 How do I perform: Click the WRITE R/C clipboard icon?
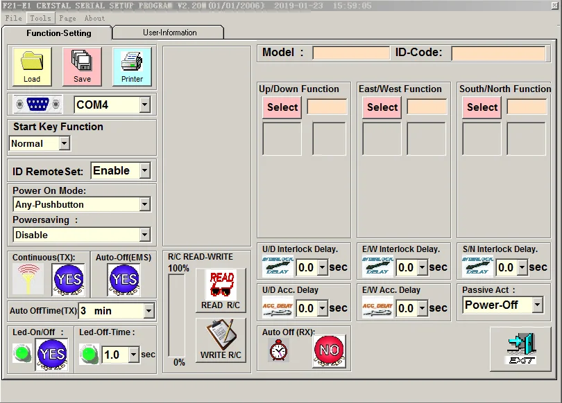[221, 340]
